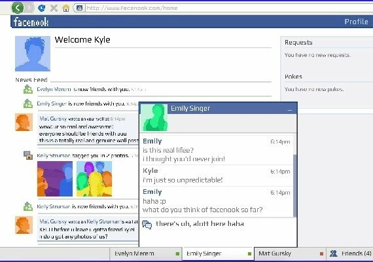The width and height of the screenshot is (373, 262).
Task: Click Mat Gursky's red status indicator
Action: [x=321, y=254]
